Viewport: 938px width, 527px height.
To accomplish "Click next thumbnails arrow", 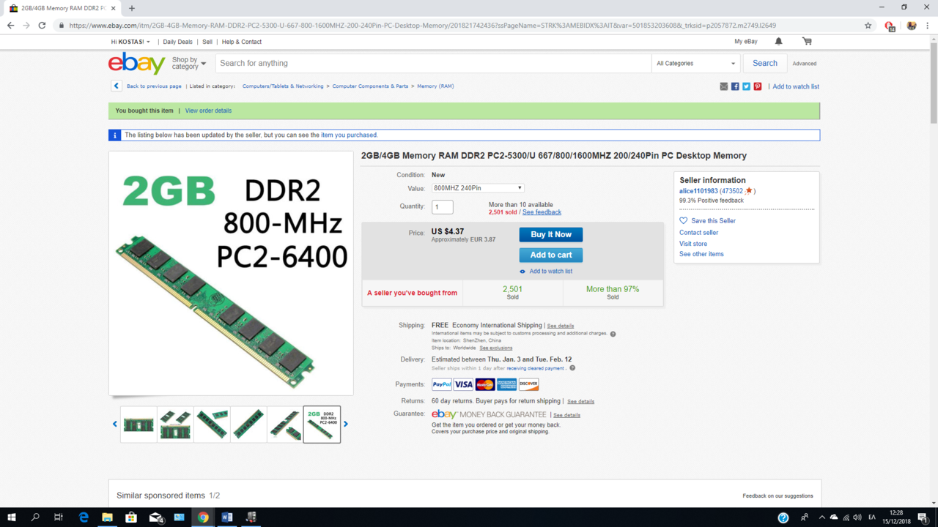I will [346, 424].
